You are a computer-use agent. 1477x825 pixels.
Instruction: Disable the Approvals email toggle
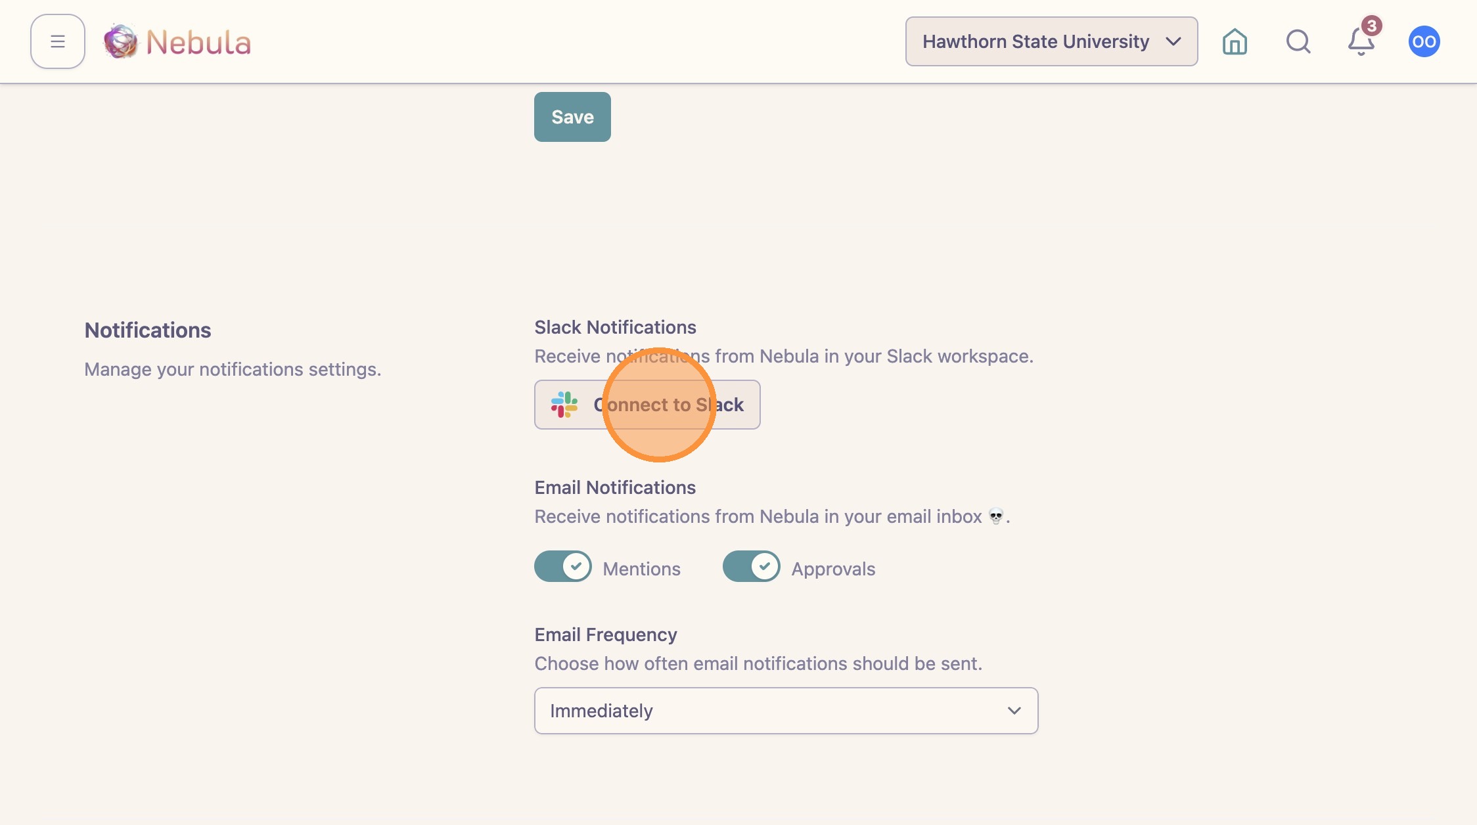coord(752,566)
